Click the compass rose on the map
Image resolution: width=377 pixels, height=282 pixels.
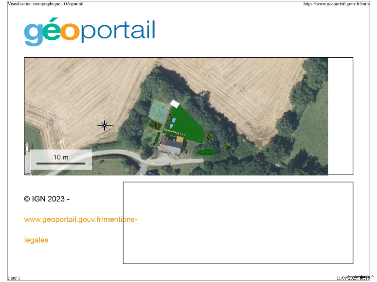(105, 125)
